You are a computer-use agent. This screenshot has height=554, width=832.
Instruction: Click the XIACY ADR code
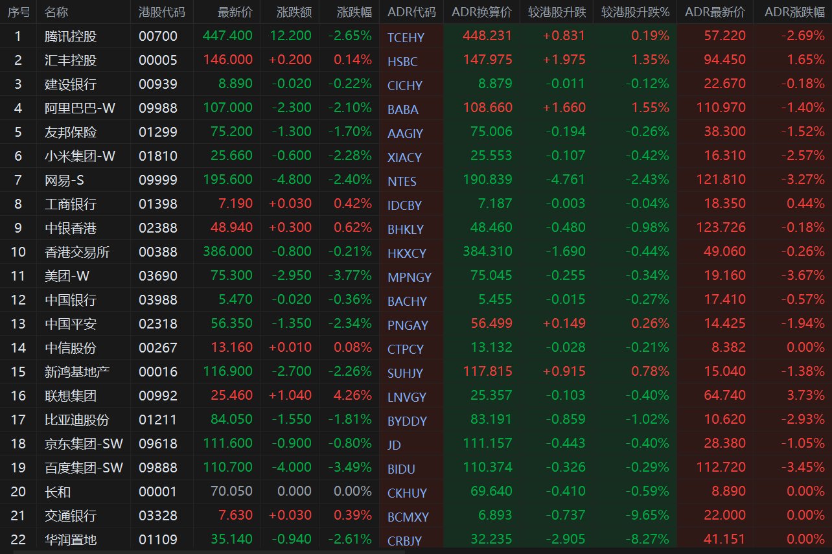(404, 157)
